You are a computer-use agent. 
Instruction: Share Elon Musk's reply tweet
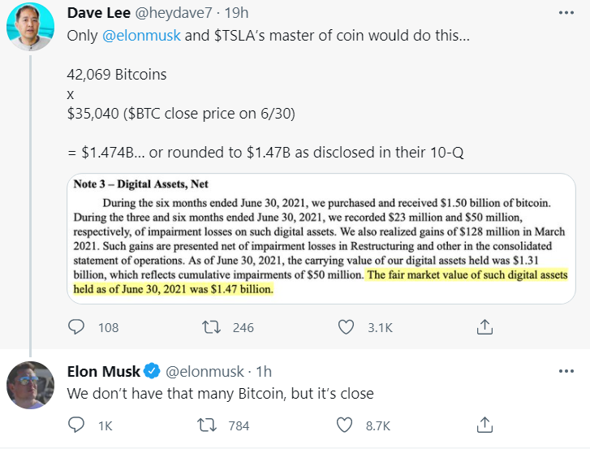[484, 425]
